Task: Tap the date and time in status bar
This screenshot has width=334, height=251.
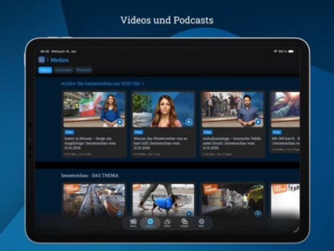Action: [x=59, y=51]
